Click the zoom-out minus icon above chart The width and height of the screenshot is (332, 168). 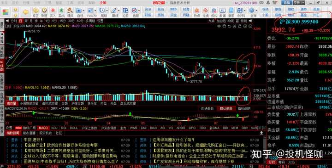(x=250, y=26)
